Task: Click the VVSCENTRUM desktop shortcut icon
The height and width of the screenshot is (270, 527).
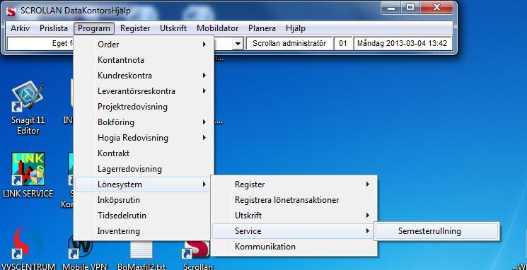Action: [x=28, y=249]
